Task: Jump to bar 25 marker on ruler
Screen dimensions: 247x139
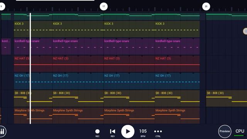Action: pos(206,7)
